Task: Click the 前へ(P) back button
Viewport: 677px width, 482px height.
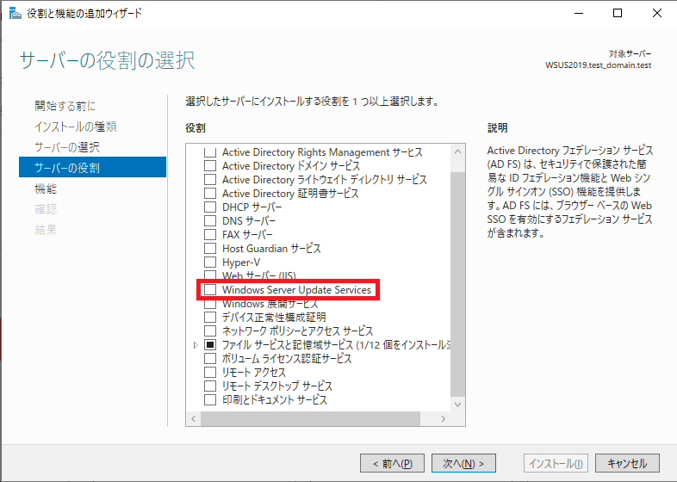Action: [392, 463]
